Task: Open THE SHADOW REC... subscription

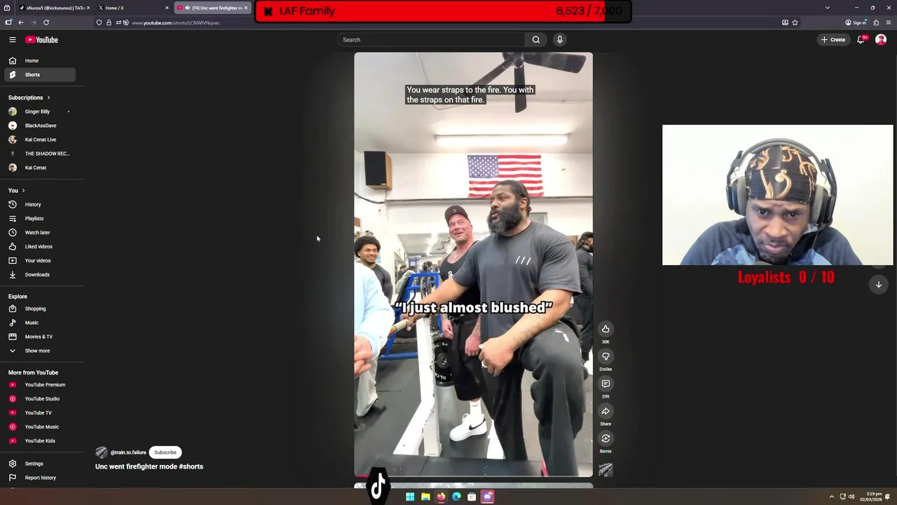Action: coord(39,154)
